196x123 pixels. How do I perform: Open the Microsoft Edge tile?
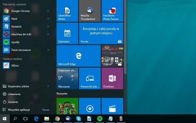[x=79, y=56]
